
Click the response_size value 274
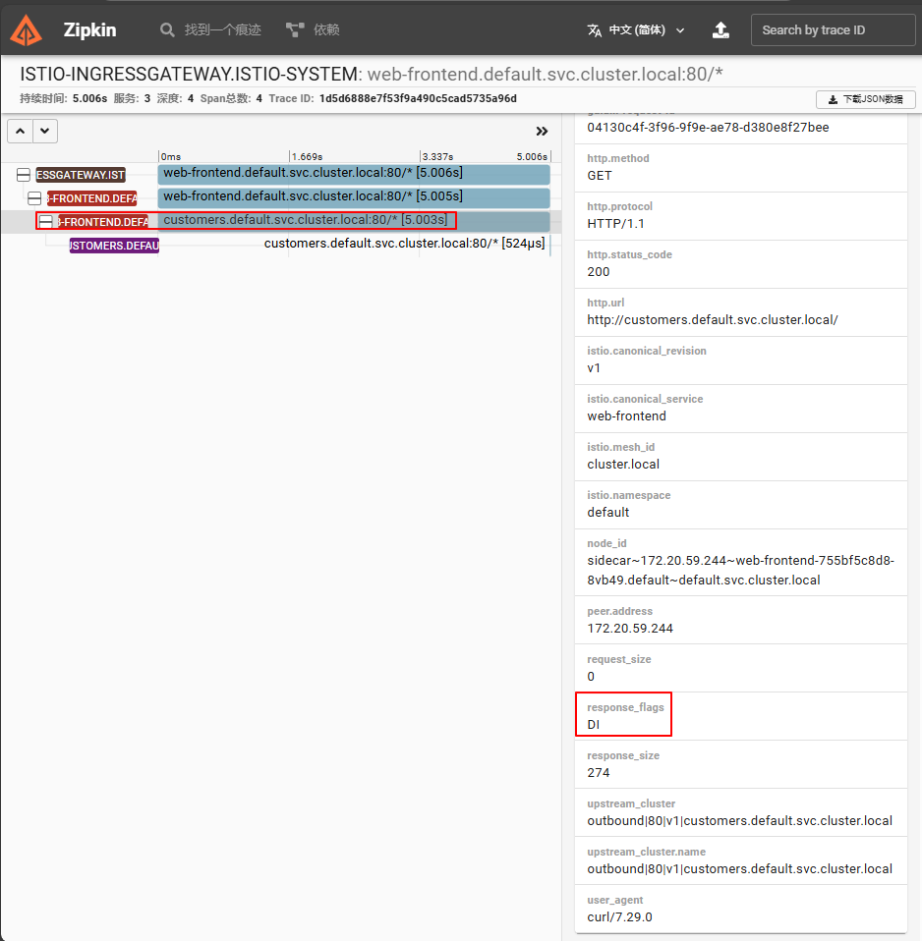point(599,772)
